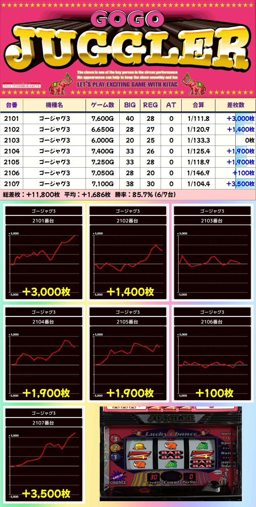Open the 2102番台 slump graph

click(128, 253)
